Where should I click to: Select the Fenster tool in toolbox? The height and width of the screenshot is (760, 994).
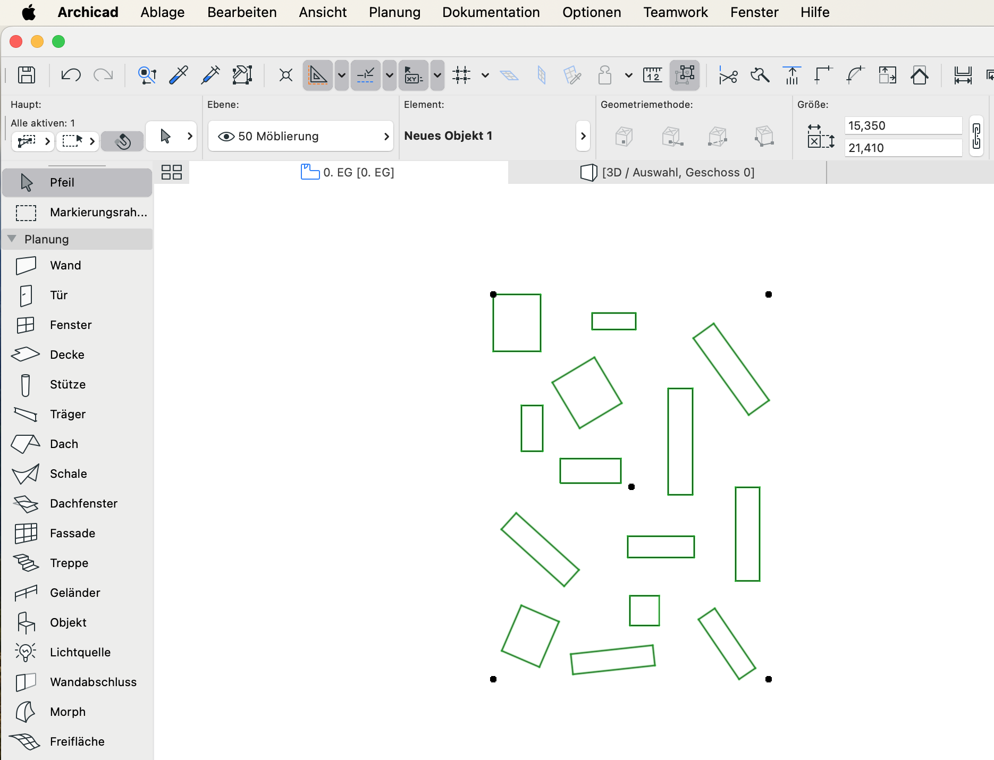point(78,325)
